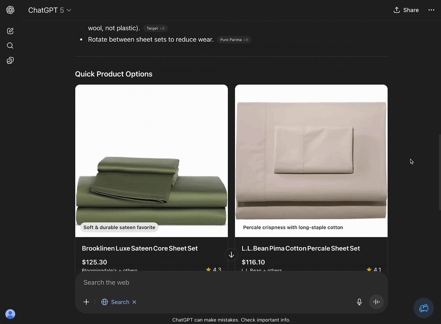This screenshot has height=324, width=441.
Task: Click the scroll-to-bottom arrow button
Action: point(231,255)
